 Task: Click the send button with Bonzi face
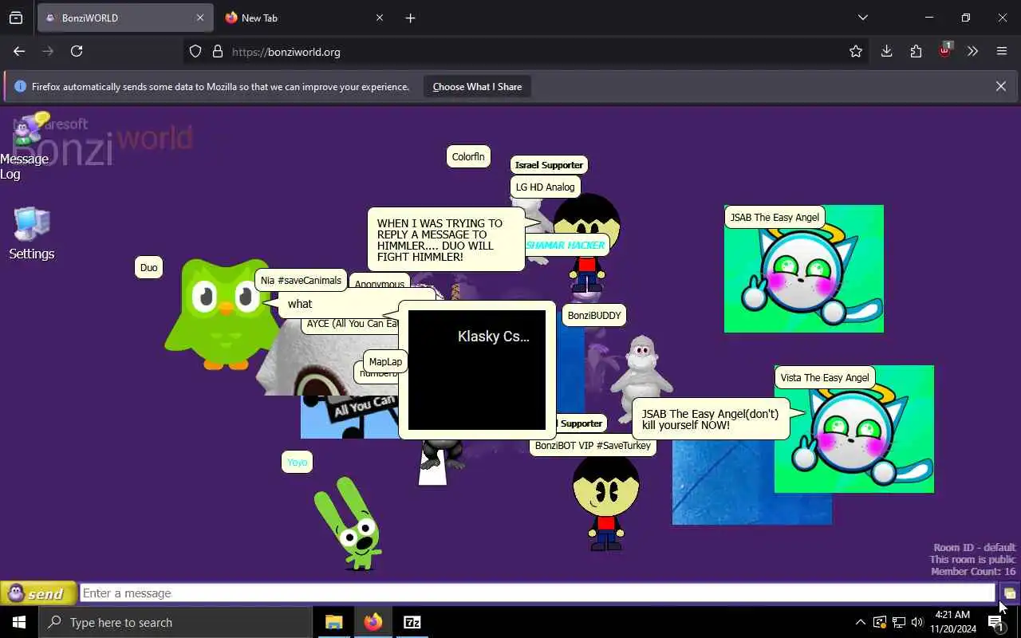click(x=38, y=593)
